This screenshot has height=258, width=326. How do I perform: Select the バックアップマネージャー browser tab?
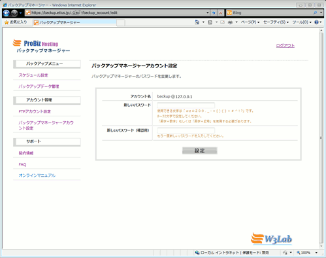(x=74, y=22)
